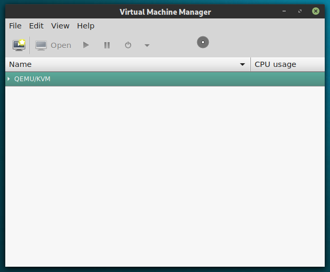Expand the QEMU/KVM connection tree
Image resolution: width=330 pixels, height=272 pixels.
[x=8, y=79]
